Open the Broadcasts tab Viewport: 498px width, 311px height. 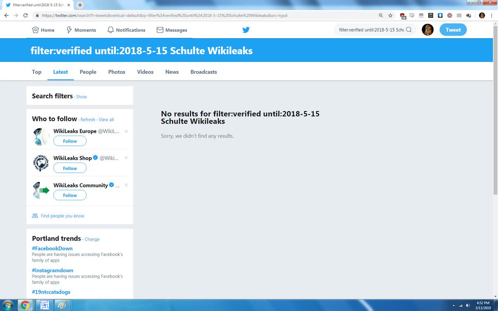coord(204,72)
